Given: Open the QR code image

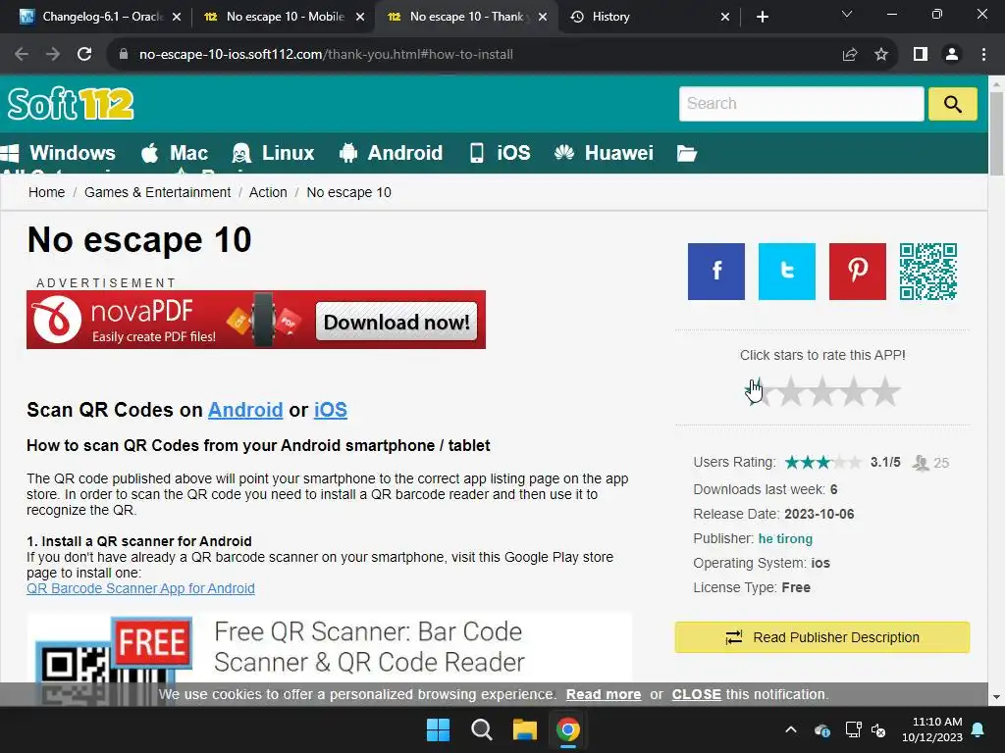Looking at the screenshot, I should (928, 271).
